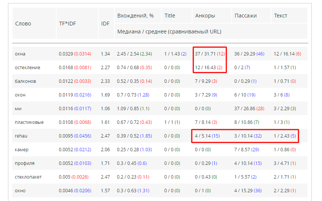This screenshot has height=201, width=322.
Task: Select the word стеклопакет
Action: pyautogui.click(x=28, y=177)
